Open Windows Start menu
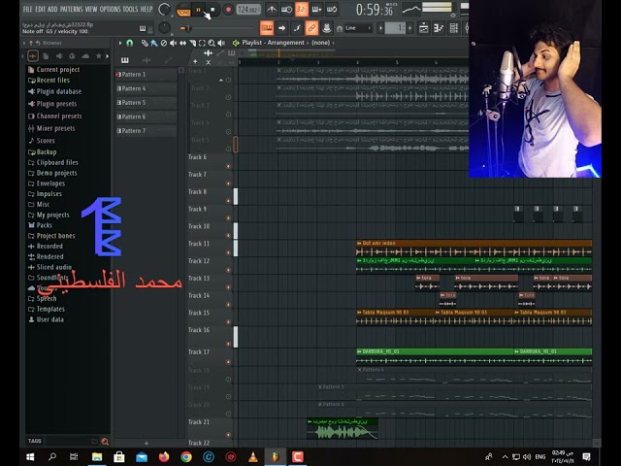This screenshot has height=466, width=621. point(30,457)
